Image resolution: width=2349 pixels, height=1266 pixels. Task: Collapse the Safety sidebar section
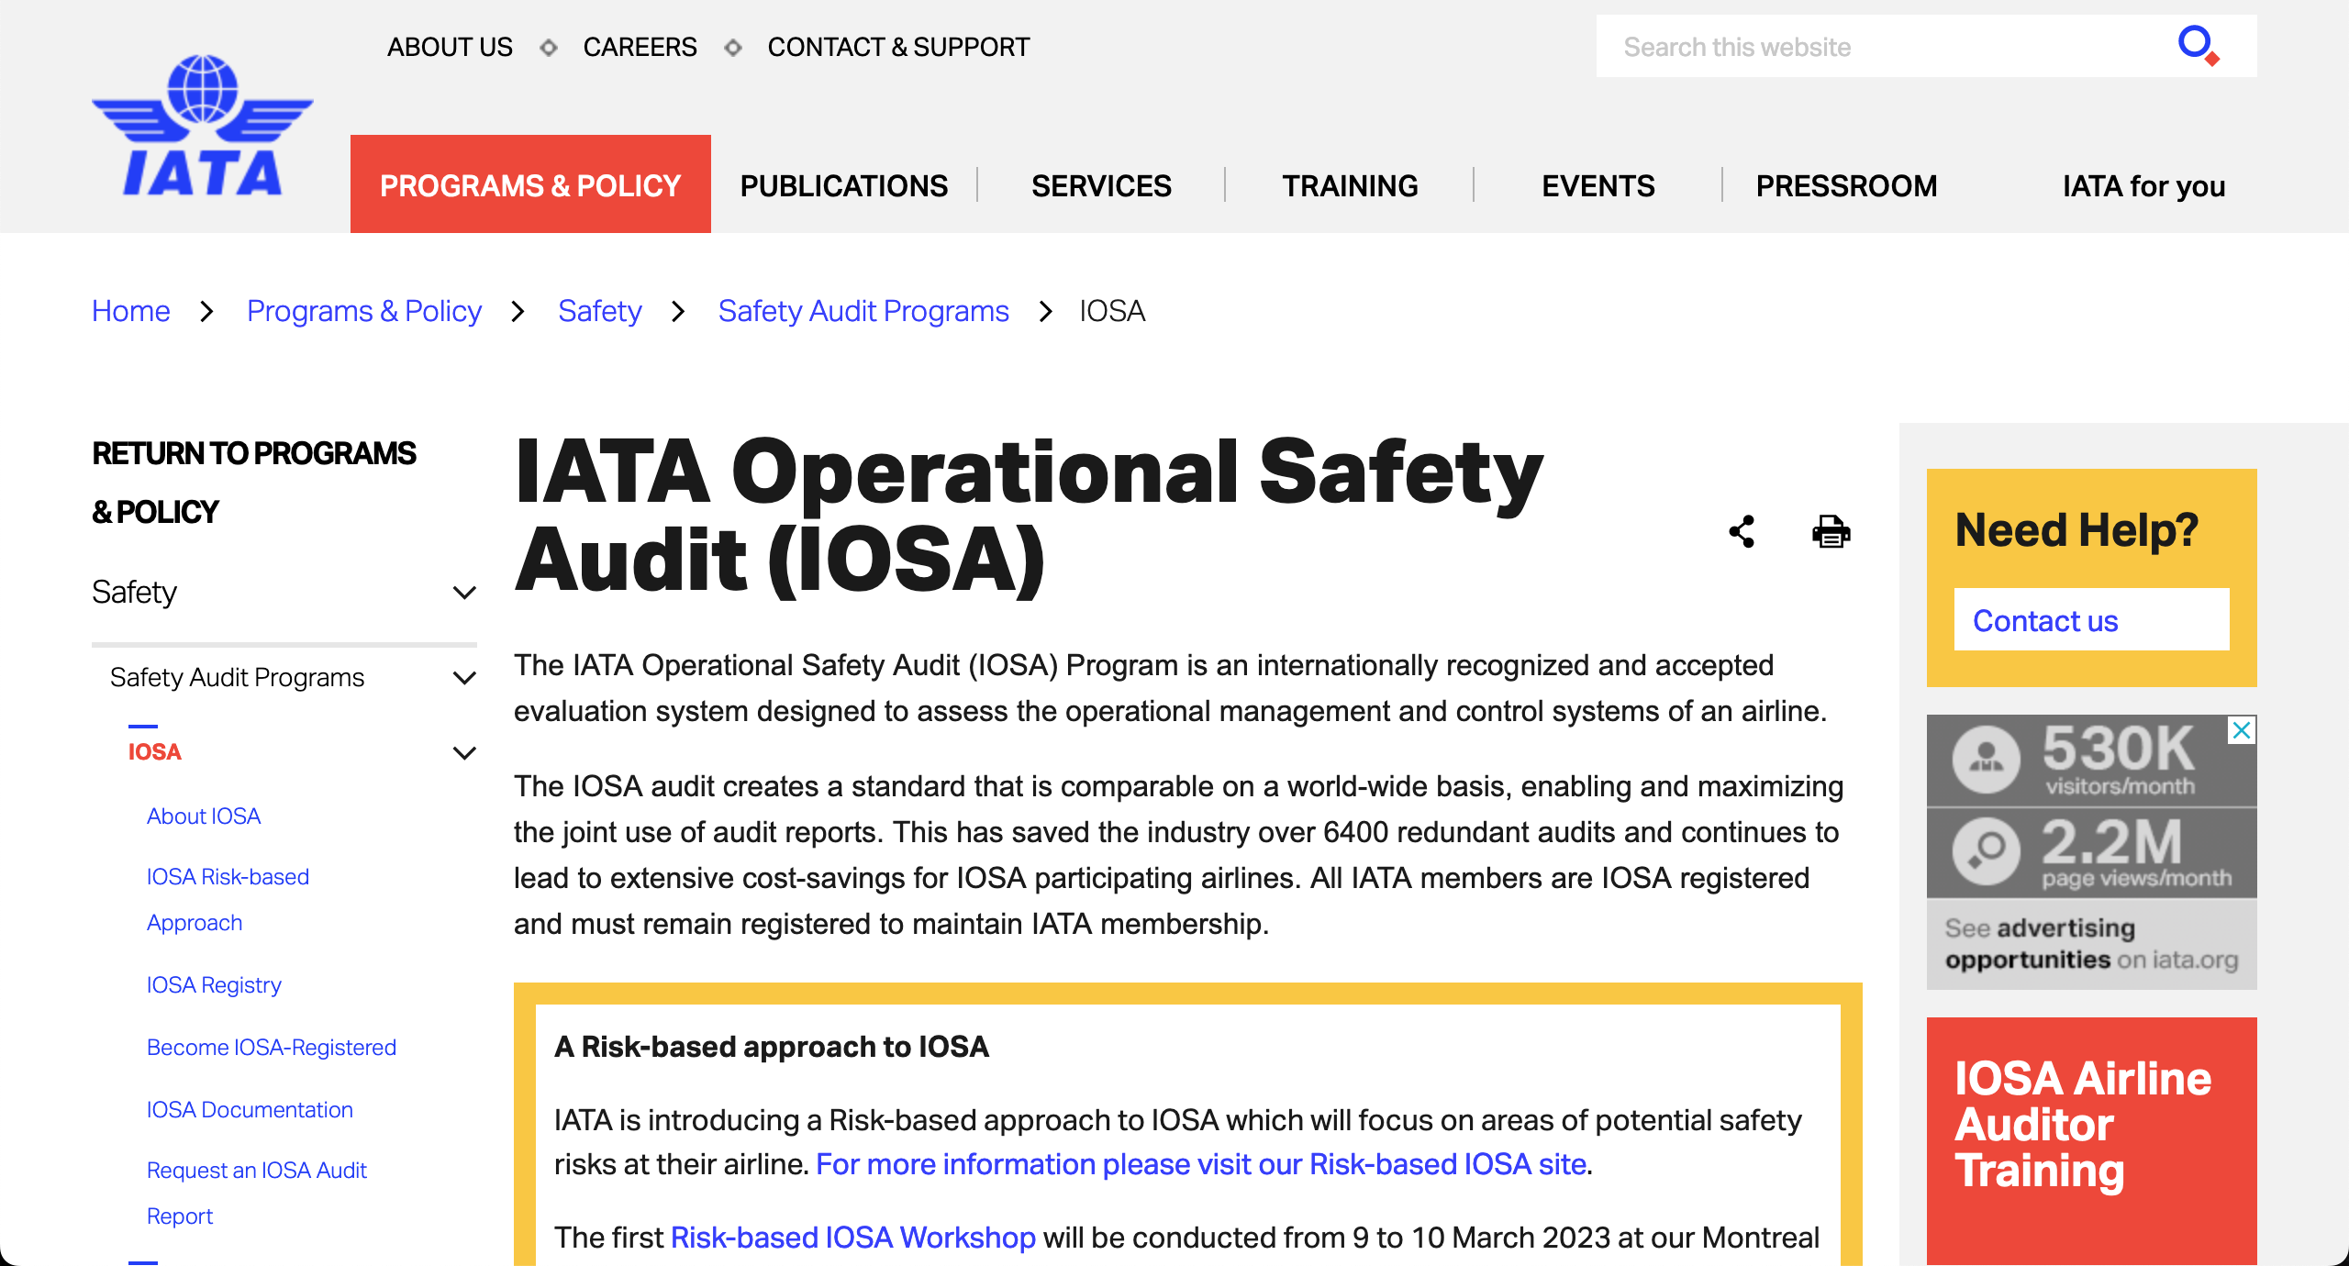pos(465,593)
